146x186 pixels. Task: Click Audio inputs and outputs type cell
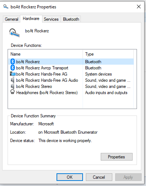coord(106,93)
